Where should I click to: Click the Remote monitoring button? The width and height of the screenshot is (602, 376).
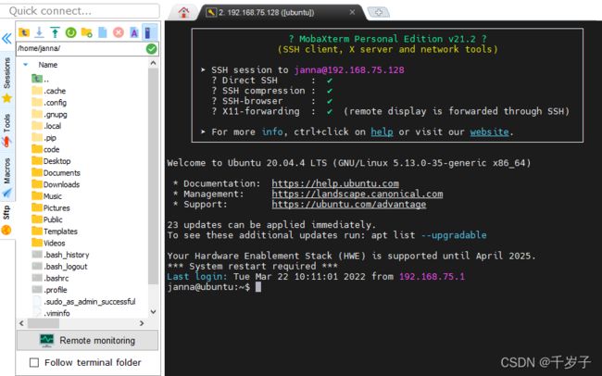click(87, 340)
